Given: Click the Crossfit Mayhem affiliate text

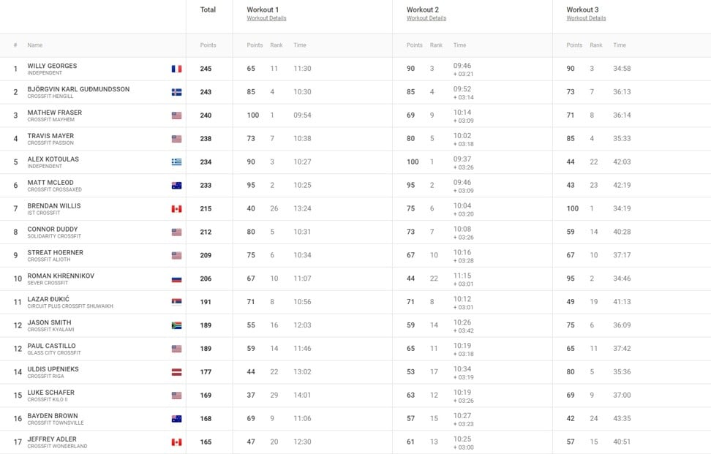Looking at the screenshot, I should coord(50,120).
